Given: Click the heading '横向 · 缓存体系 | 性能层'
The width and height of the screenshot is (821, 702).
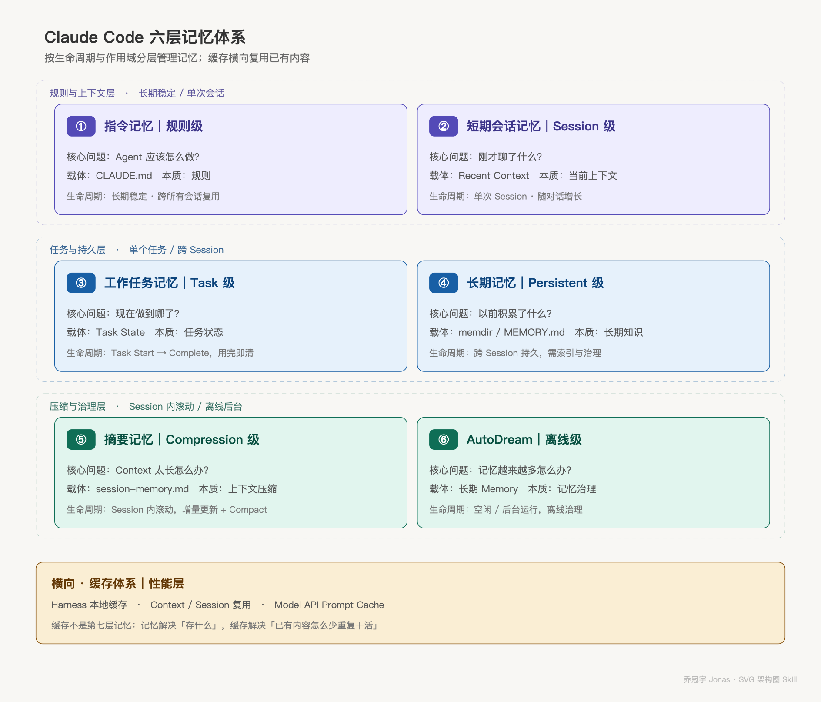Looking at the screenshot, I should [x=118, y=583].
